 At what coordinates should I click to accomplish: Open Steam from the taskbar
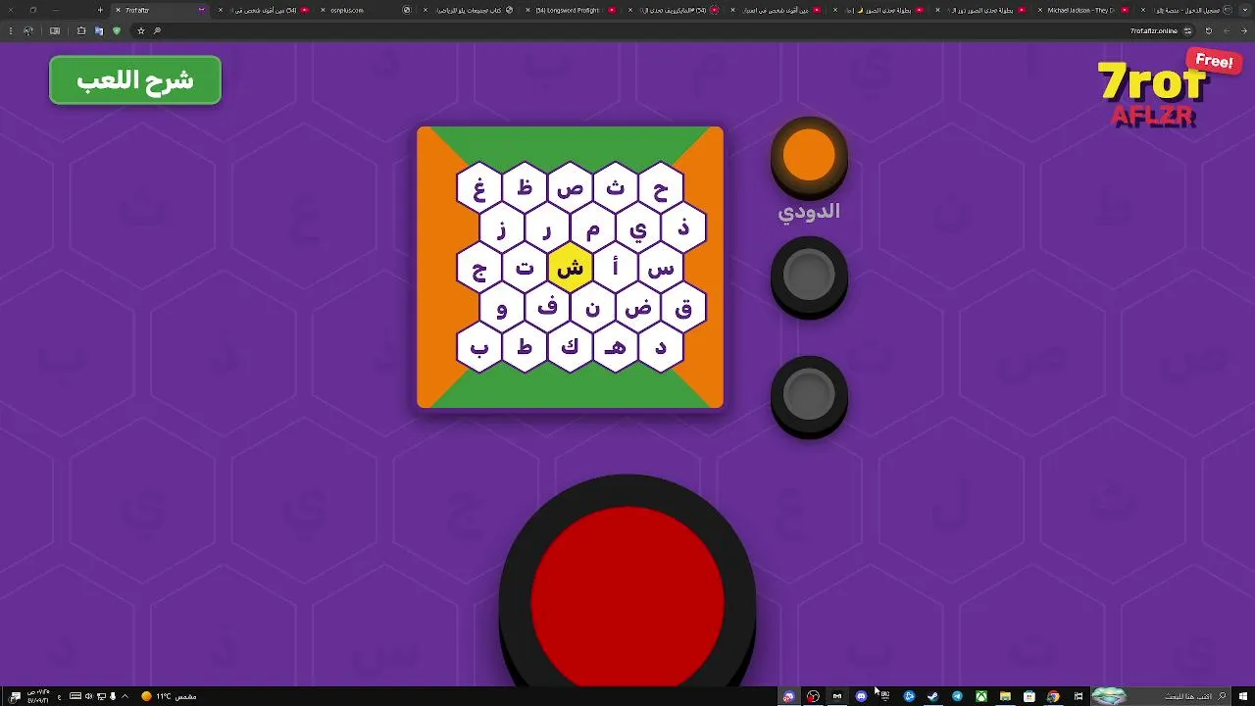pos(933,696)
